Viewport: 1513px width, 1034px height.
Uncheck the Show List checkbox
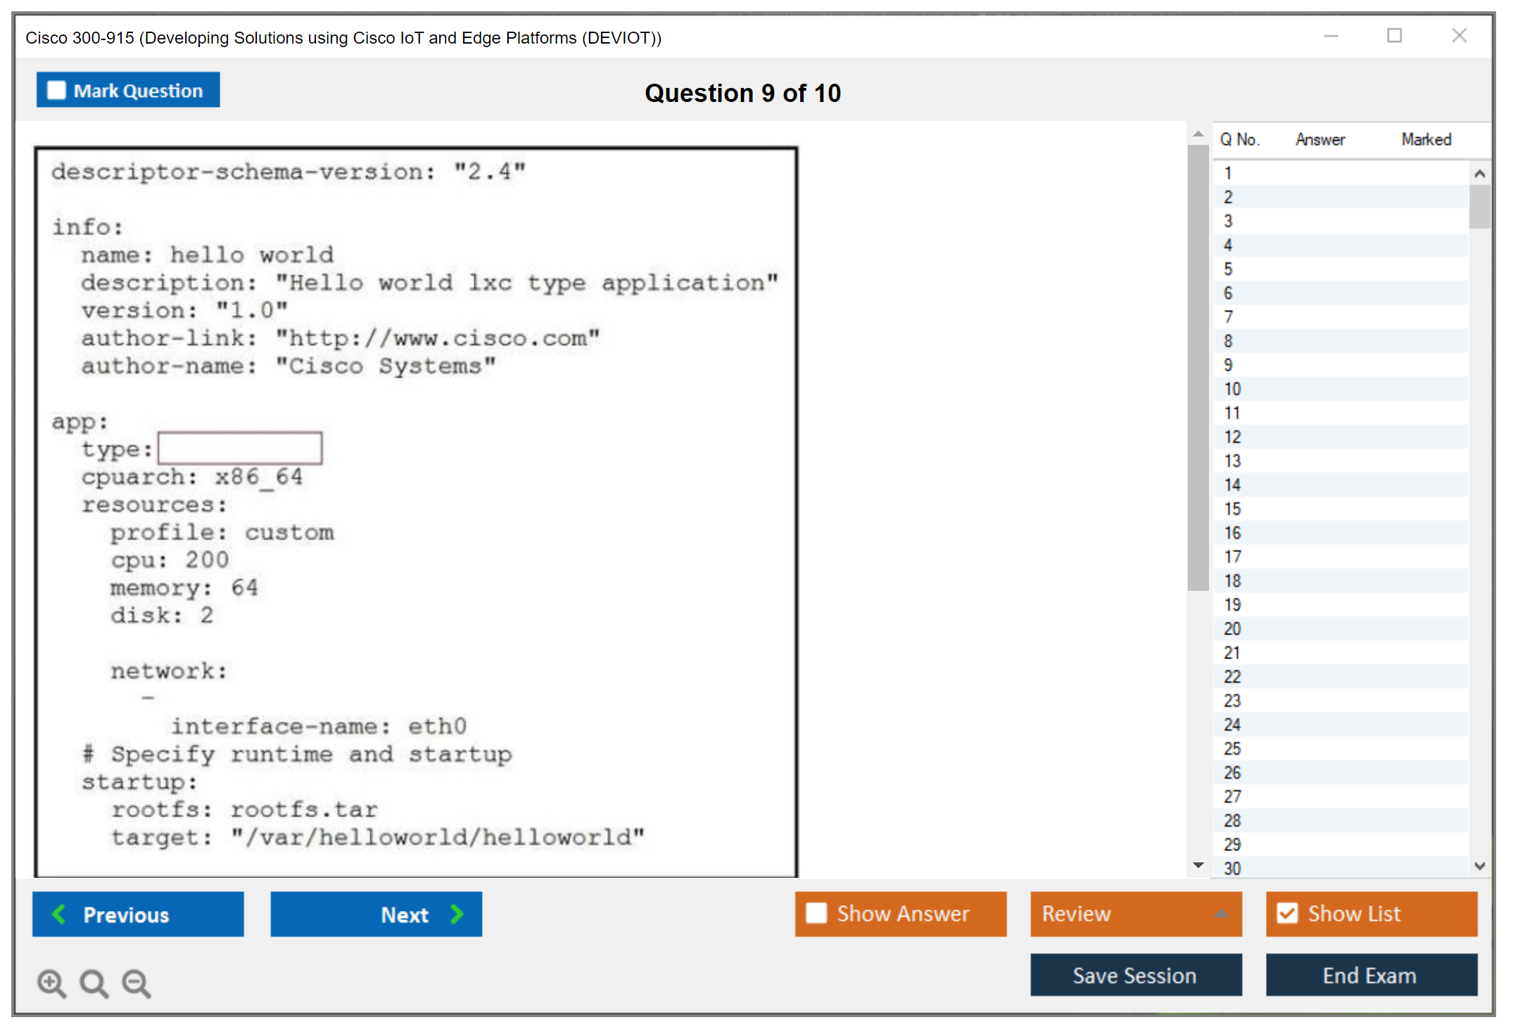pyautogui.click(x=1287, y=913)
